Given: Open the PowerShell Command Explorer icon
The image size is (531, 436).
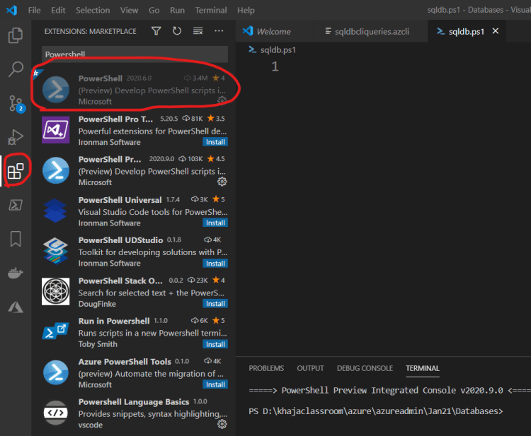Looking at the screenshot, I should 16,205.
